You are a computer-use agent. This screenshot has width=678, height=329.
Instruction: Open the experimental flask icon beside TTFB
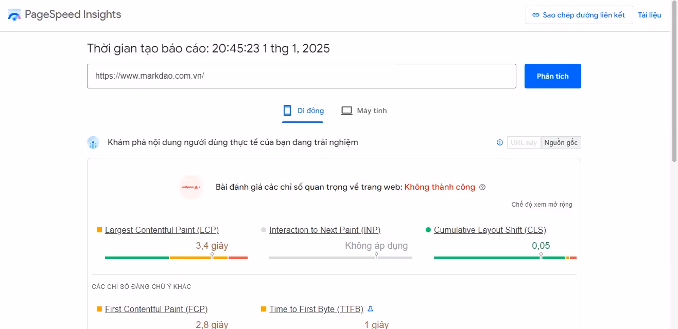click(x=370, y=309)
